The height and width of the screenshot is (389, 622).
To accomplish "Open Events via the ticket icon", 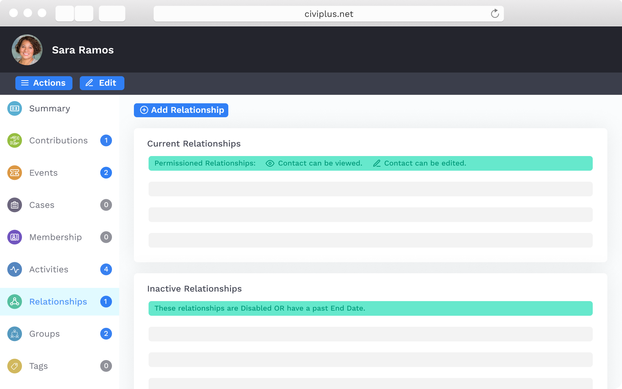I will 14,173.
